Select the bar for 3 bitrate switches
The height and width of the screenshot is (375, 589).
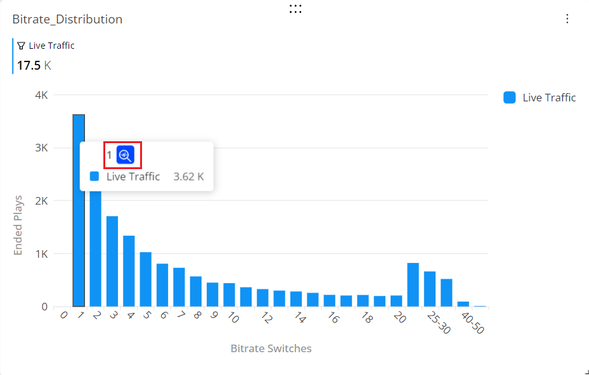tap(112, 261)
